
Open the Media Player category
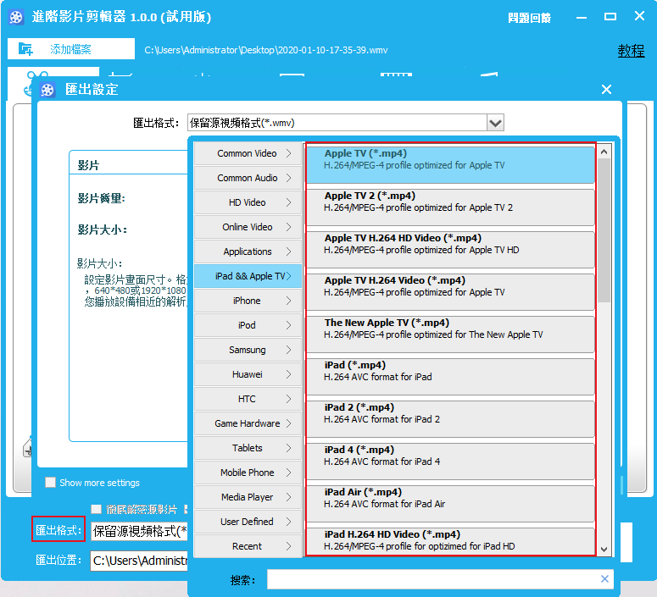(x=248, y=497)
